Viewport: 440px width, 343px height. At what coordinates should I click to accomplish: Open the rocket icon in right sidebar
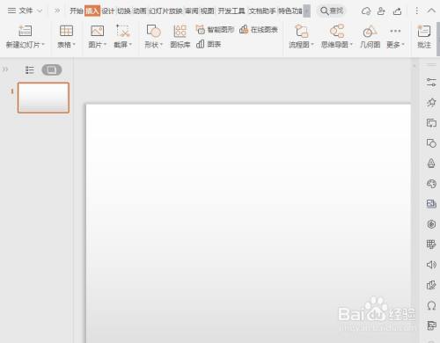pyautogui.click(x=431, y=164)
